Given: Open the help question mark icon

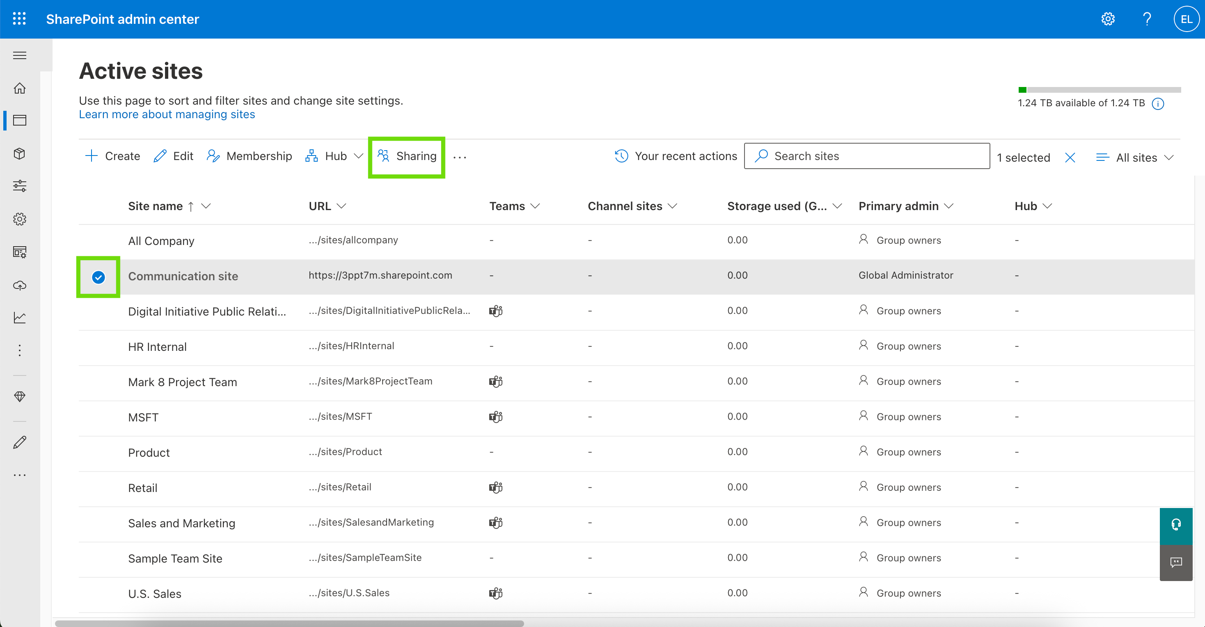Looking at the screenshot, I should coord(1147,19).
